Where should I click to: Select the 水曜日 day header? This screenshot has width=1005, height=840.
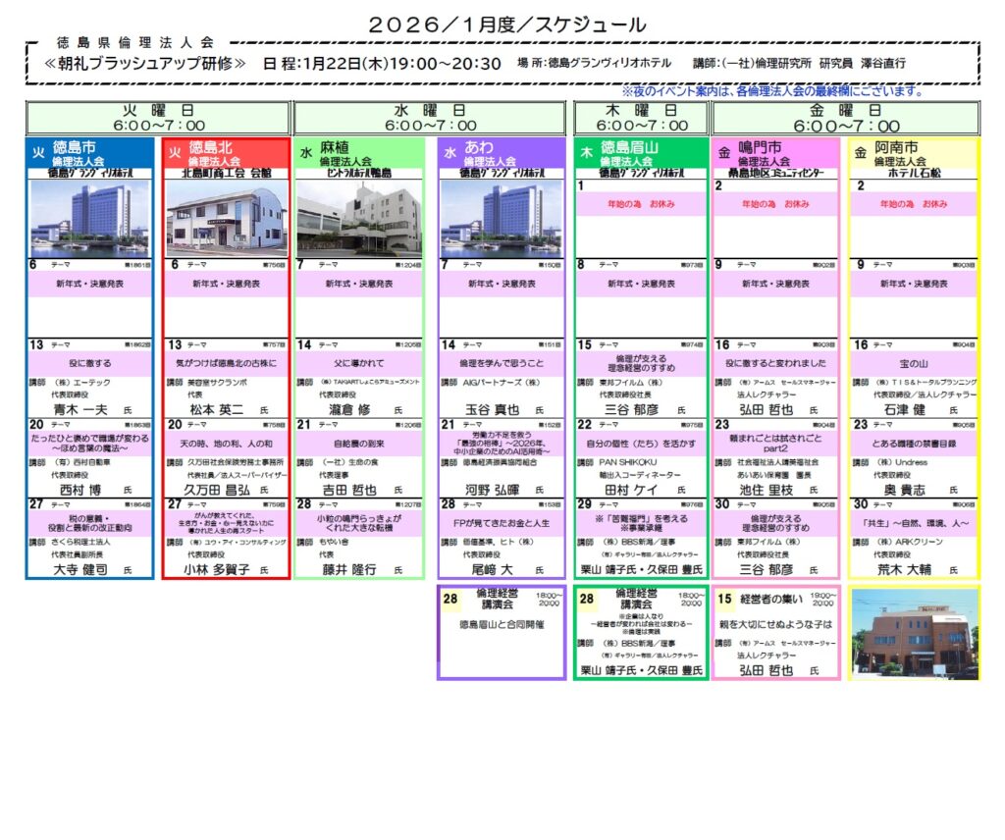point(432,118)
